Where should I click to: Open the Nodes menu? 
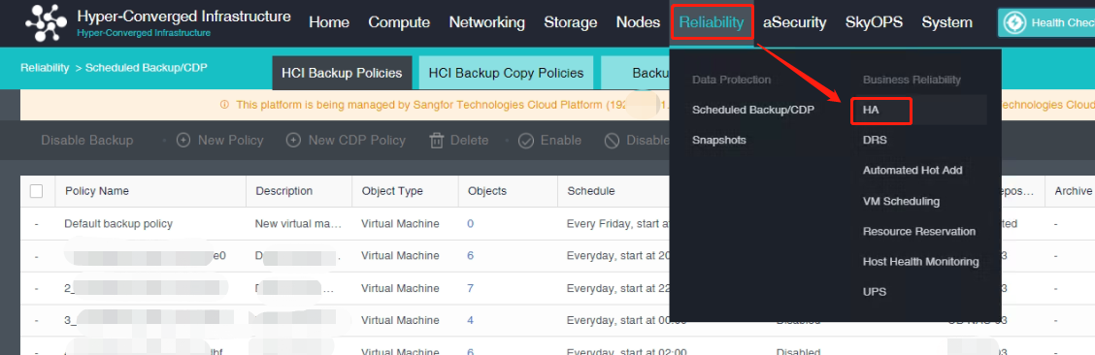tap(639, 22)
